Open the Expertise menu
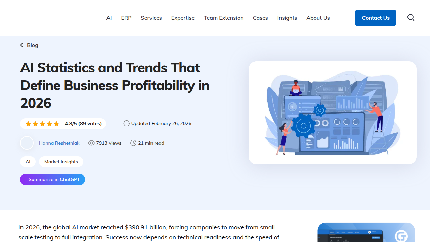The height and width of the screenshot is (242, 430). [x=183, y=18]
